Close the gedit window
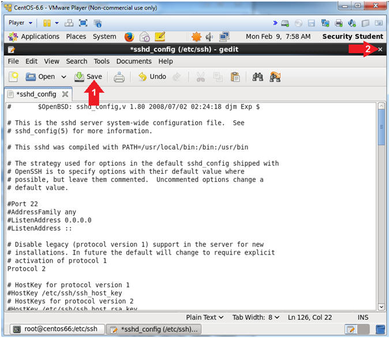This screenshot has height=338, width=390. (x=380, y=50)
